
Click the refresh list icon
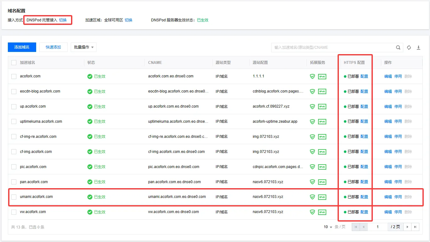click(x=409, y=48)
